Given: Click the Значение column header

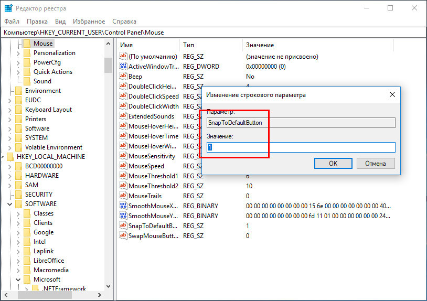Looking at the screenshot, I should pos(318,45).
